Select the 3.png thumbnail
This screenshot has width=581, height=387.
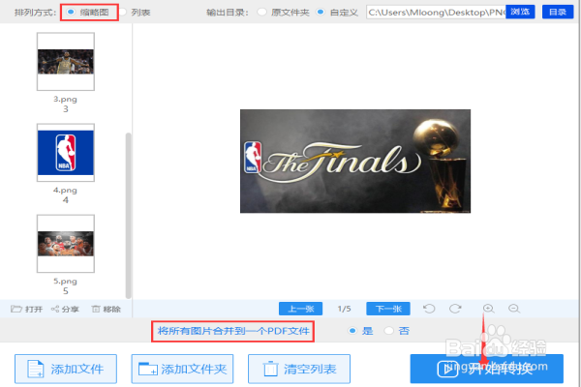[x=66, y=62]
